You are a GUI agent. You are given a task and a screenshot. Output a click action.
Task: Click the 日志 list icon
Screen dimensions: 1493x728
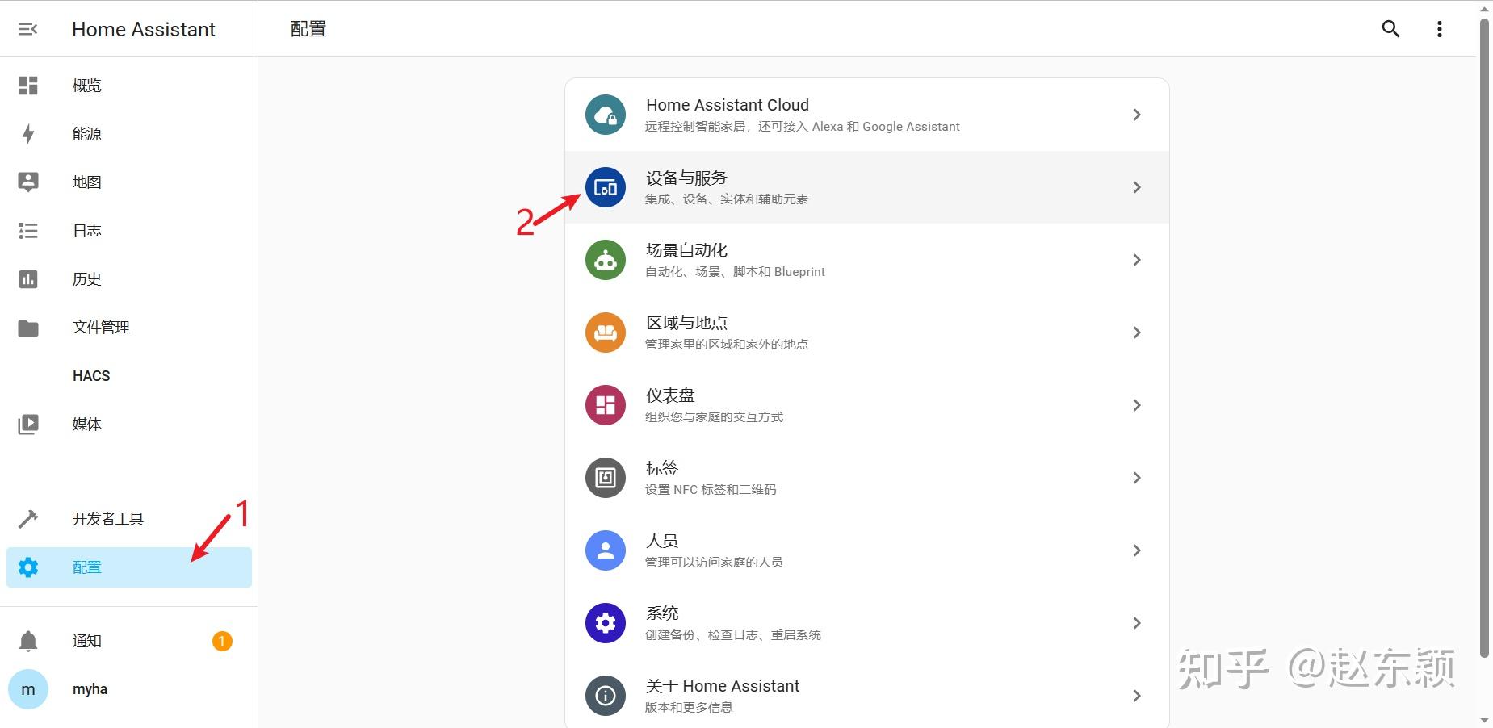(28, 231)
